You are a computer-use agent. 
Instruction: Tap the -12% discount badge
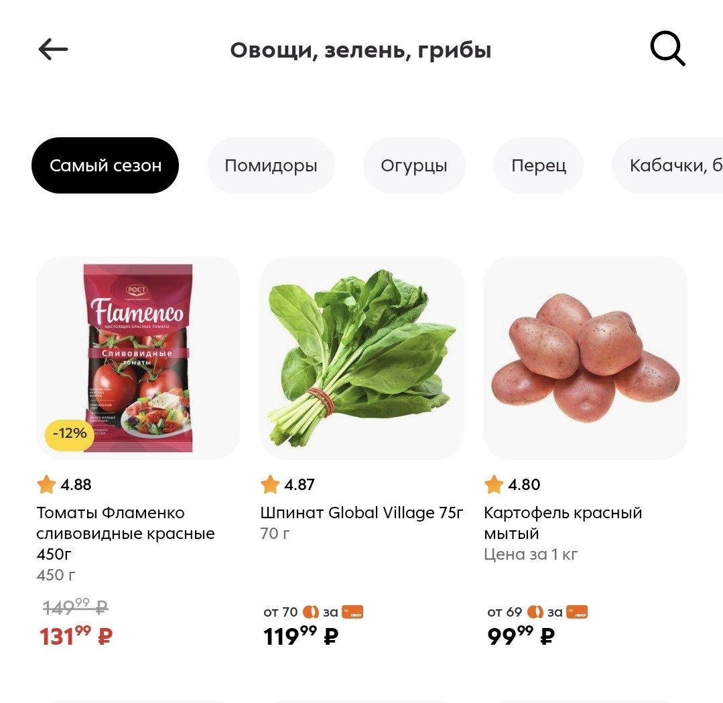pos(70,434)
